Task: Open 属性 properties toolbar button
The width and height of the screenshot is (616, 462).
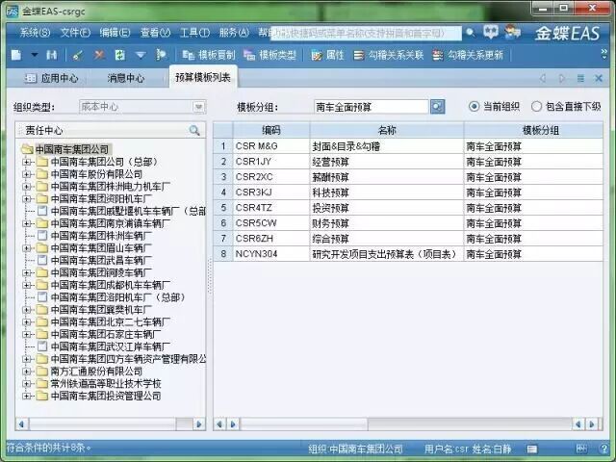Action: tap(328, 55)
